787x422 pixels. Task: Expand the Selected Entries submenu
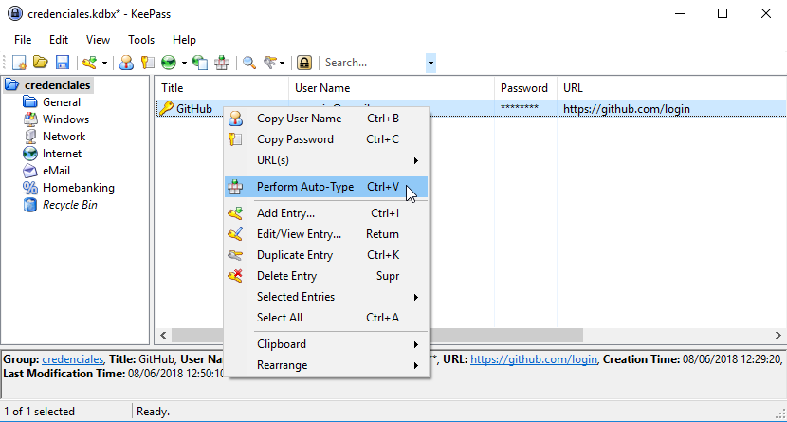coord(326,297)
